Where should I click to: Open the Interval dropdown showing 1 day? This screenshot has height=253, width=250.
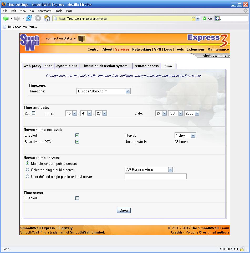tap(185, 135)
